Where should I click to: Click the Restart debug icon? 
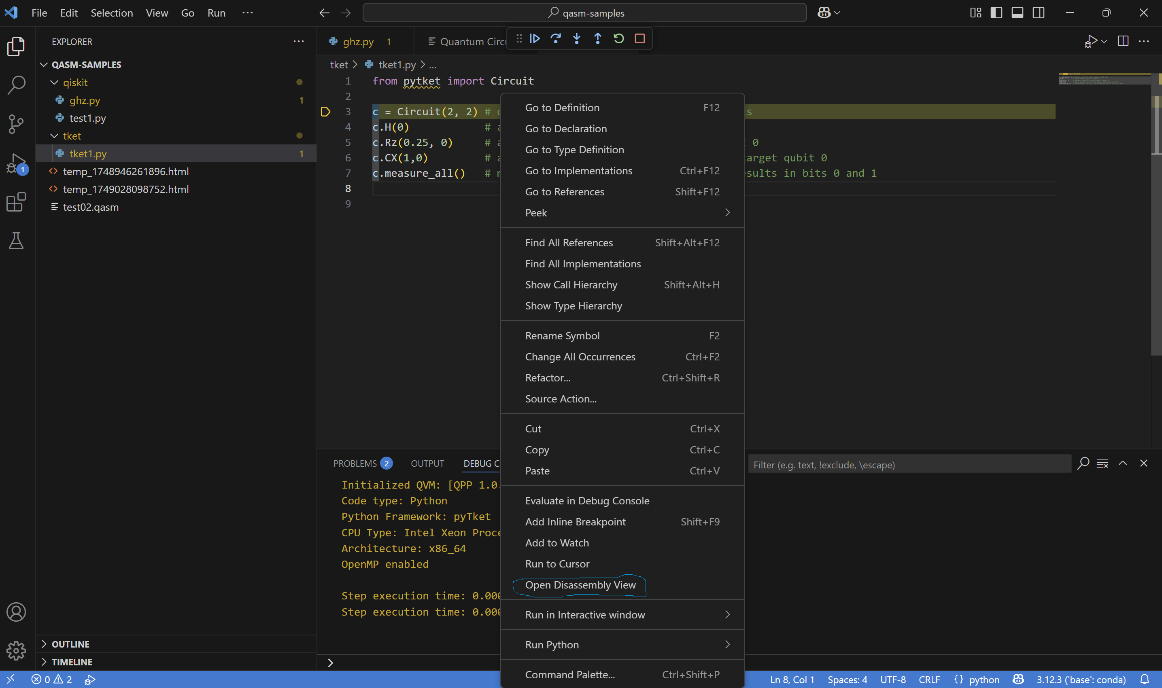618,38
